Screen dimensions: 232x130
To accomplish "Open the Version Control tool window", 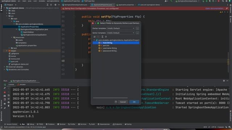I will 11,124.
